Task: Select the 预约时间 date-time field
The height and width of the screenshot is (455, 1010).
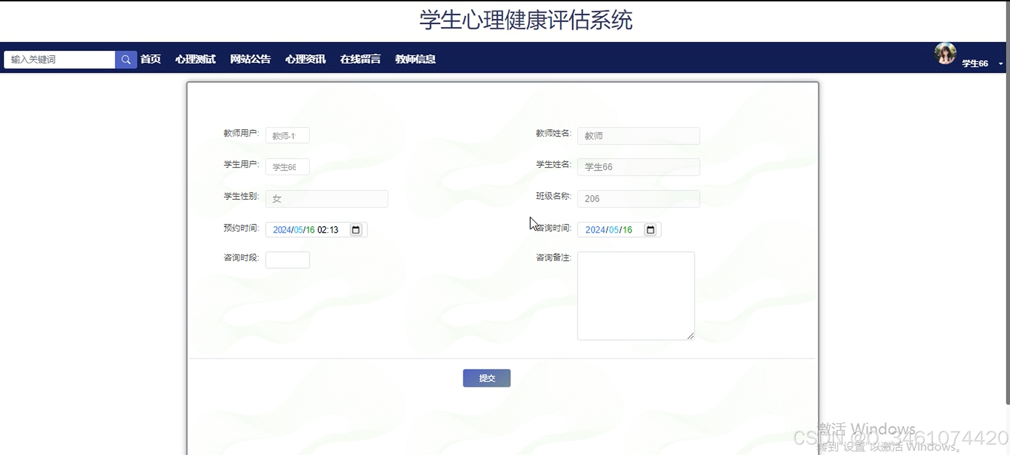Action: click(x=306, y=230)
